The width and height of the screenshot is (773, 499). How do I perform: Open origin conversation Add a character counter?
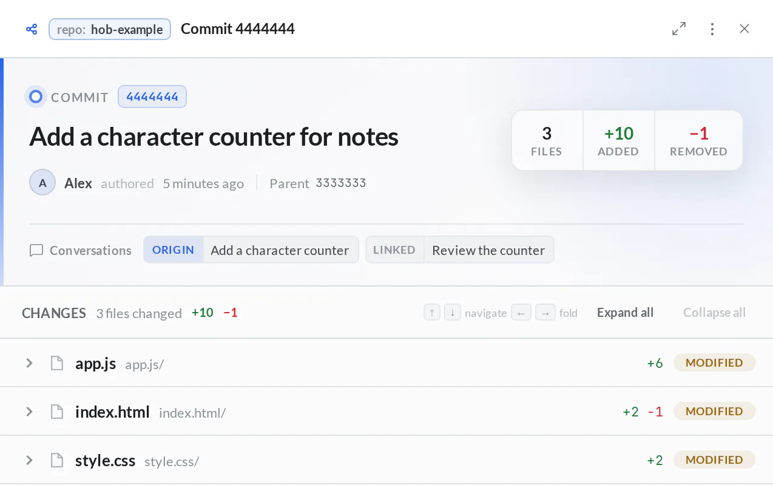251,249
